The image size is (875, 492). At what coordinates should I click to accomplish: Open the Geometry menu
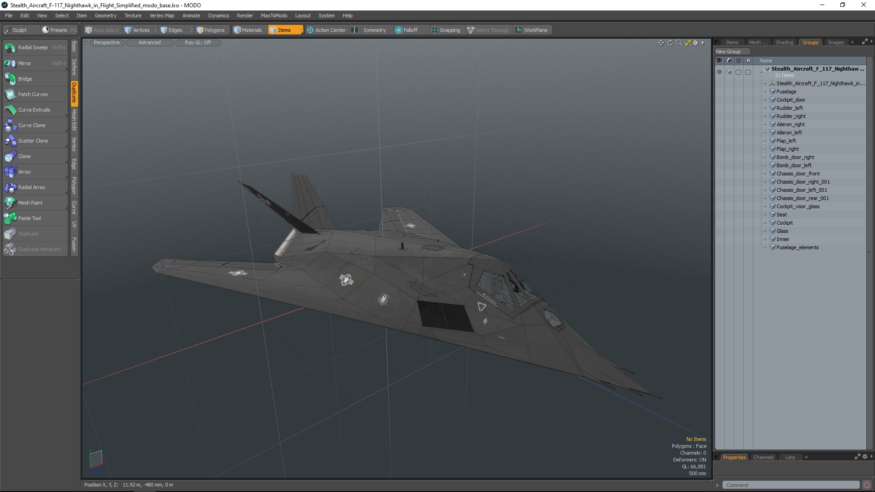coord(105,15)
